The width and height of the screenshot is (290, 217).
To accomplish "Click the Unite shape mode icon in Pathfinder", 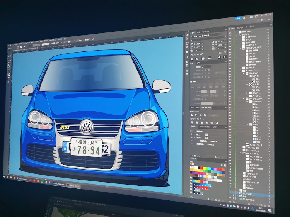I will pyautogui.click(x=192, y=115).
